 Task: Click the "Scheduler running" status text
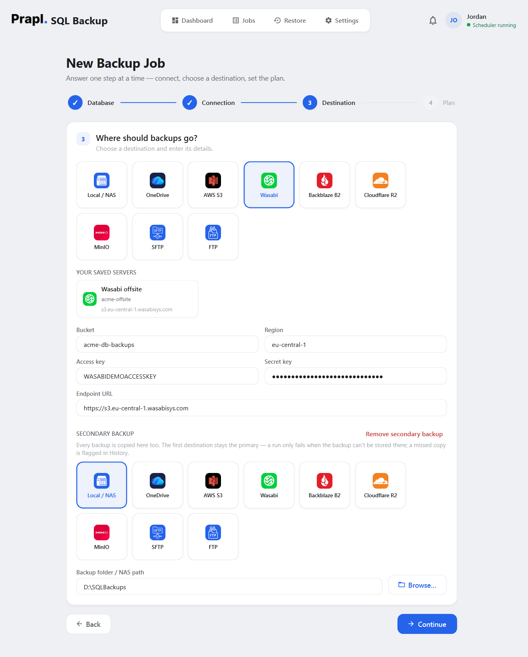(494, 25)
